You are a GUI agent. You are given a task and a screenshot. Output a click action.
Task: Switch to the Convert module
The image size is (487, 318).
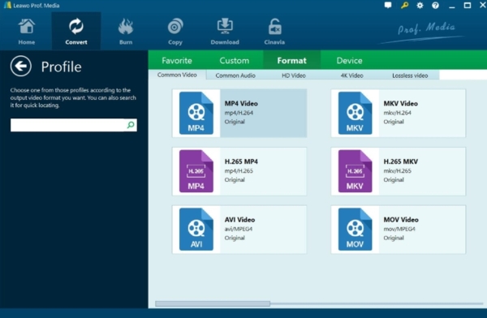point(76,32)
